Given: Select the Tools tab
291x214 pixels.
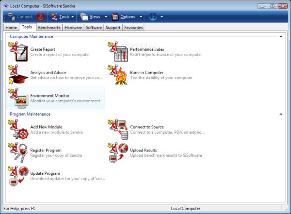Looking at the screenshot, I should (x=27, y=27).
